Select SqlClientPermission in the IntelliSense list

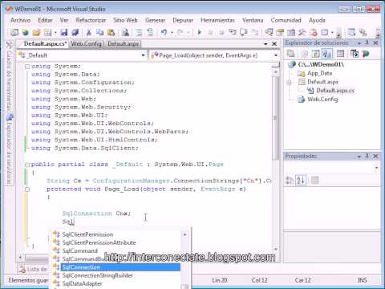click(87, 234)
